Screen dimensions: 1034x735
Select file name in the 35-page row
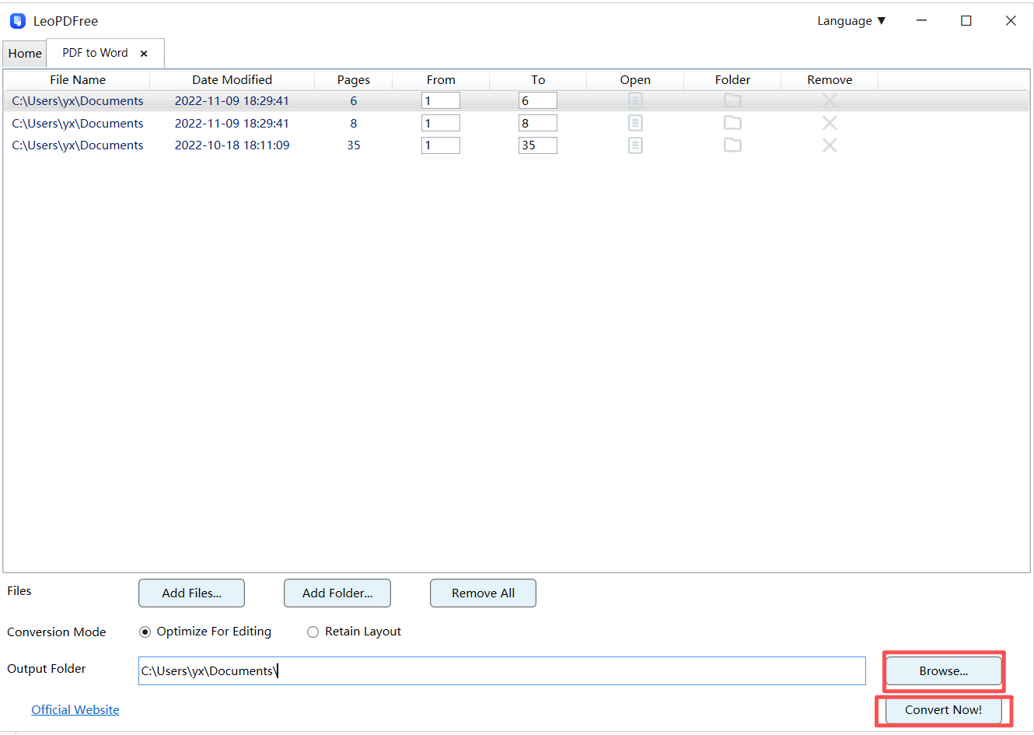tap(78, 145)
